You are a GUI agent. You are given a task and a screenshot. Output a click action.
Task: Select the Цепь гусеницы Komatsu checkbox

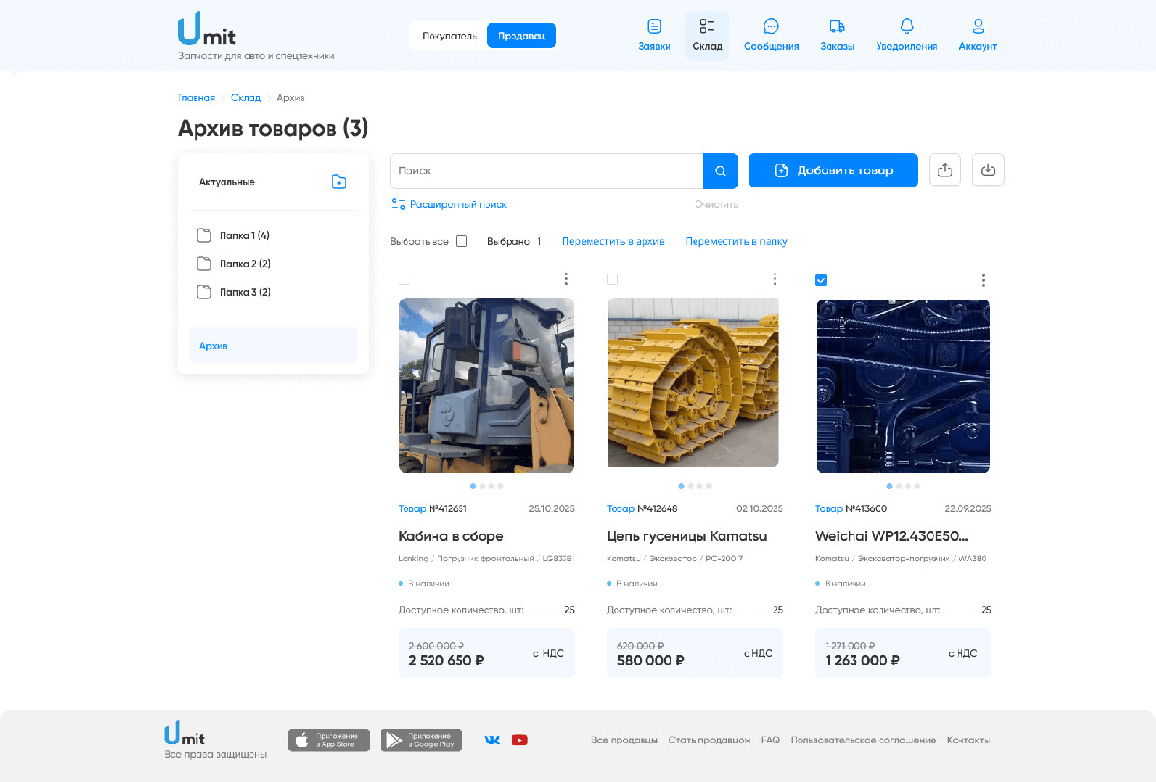coord(613,279)
